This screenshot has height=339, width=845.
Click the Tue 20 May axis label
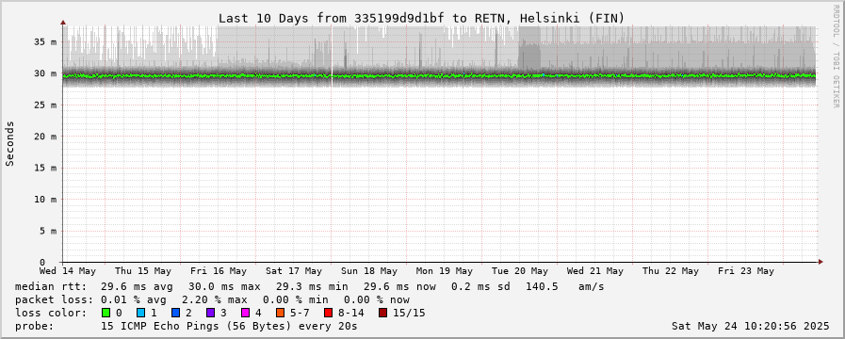520,271
